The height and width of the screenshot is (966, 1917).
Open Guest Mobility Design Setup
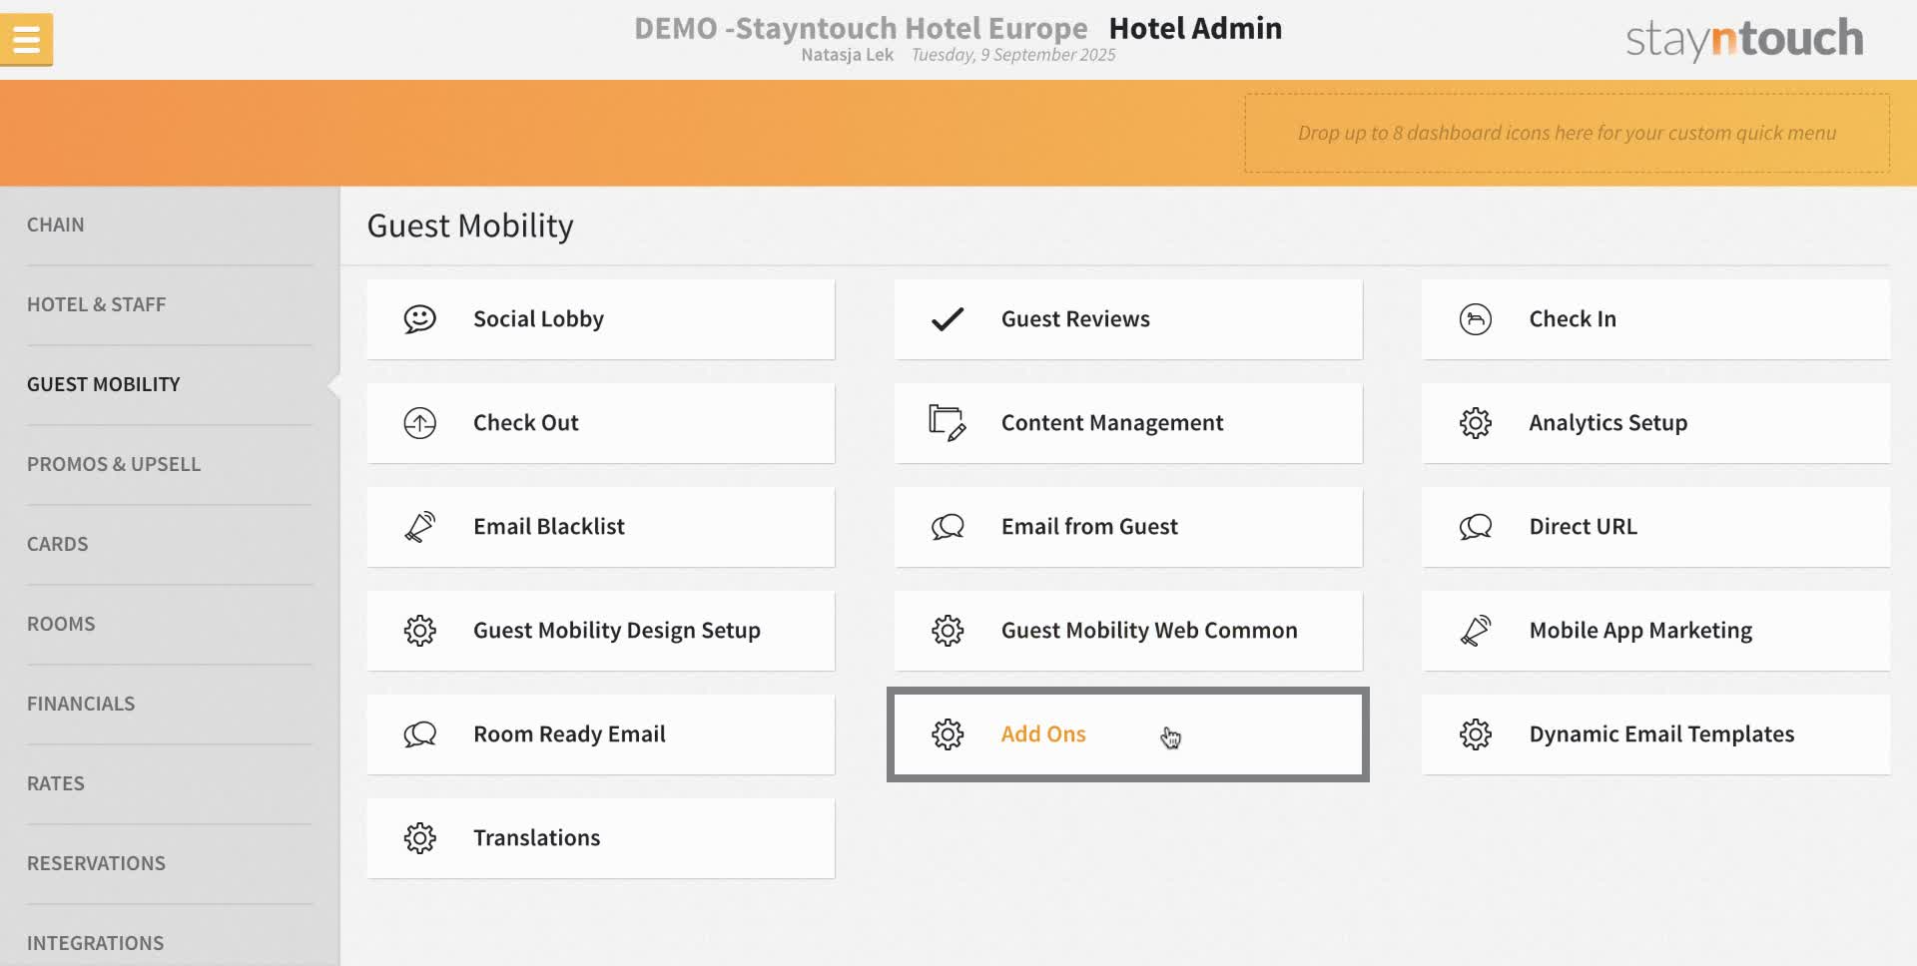coord(600,631)
